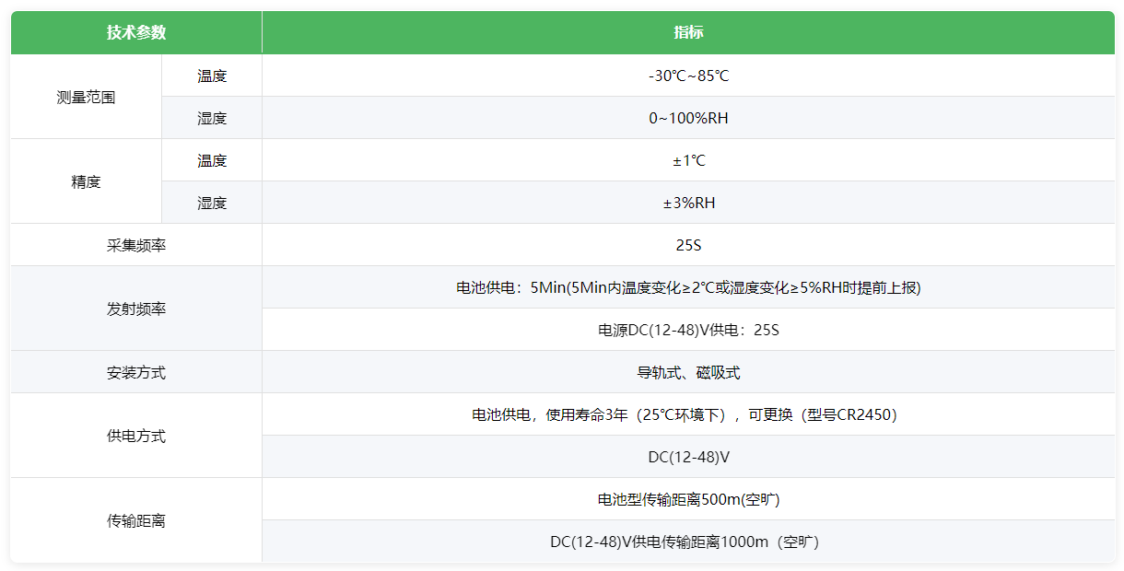This screenshot has height=571, width=1124.
Task: Click the 传输距离 row label
Action: [x=136, y=520]
